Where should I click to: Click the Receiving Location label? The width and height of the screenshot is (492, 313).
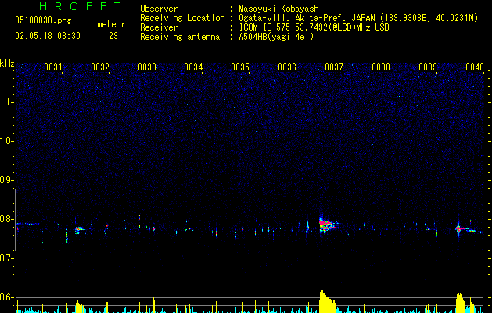click(182, 18)
